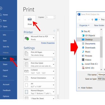This screenshot has width=105, height=105.
Task: Open the Save as type dropdown
Action: pos(101,79)
